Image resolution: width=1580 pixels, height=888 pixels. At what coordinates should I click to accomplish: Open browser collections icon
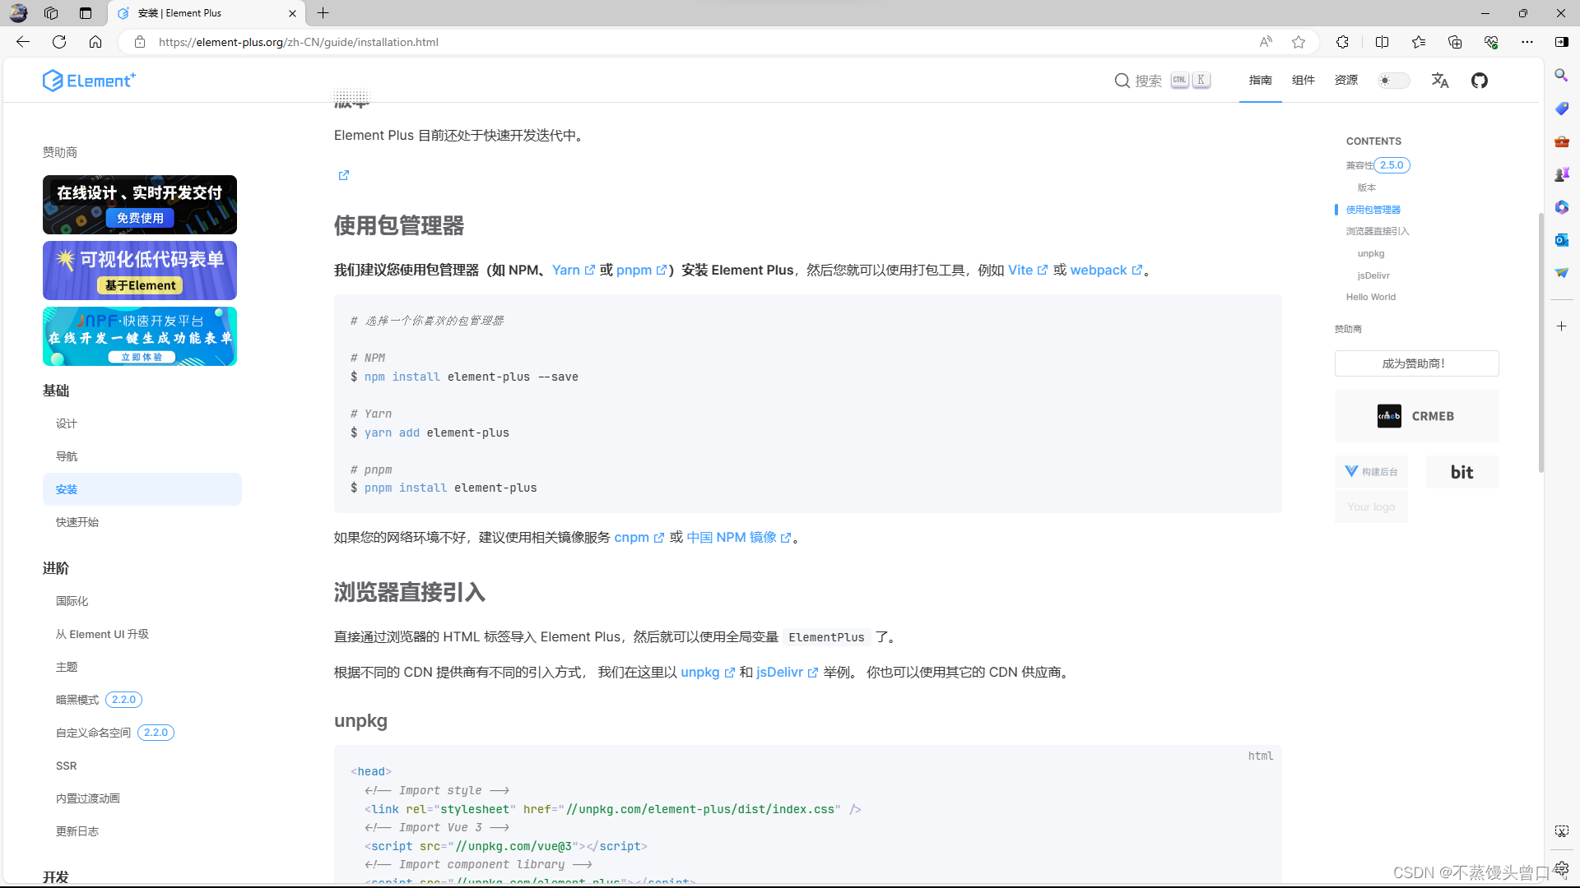pyautogui.click(x=1455, y=42)
